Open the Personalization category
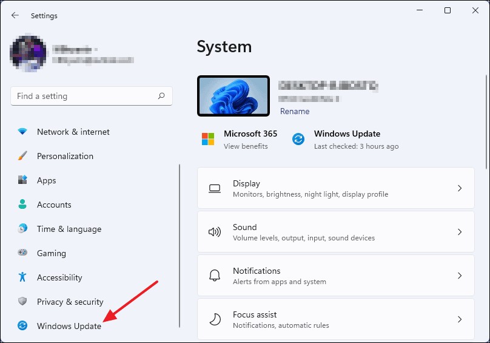 pyautogui.click(x=65, y=156)
